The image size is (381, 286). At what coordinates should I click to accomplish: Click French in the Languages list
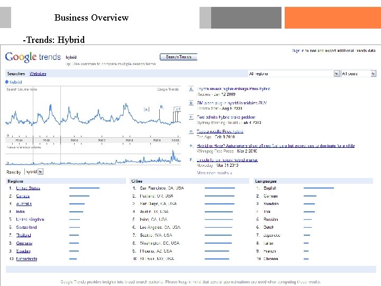click(270, 251)
